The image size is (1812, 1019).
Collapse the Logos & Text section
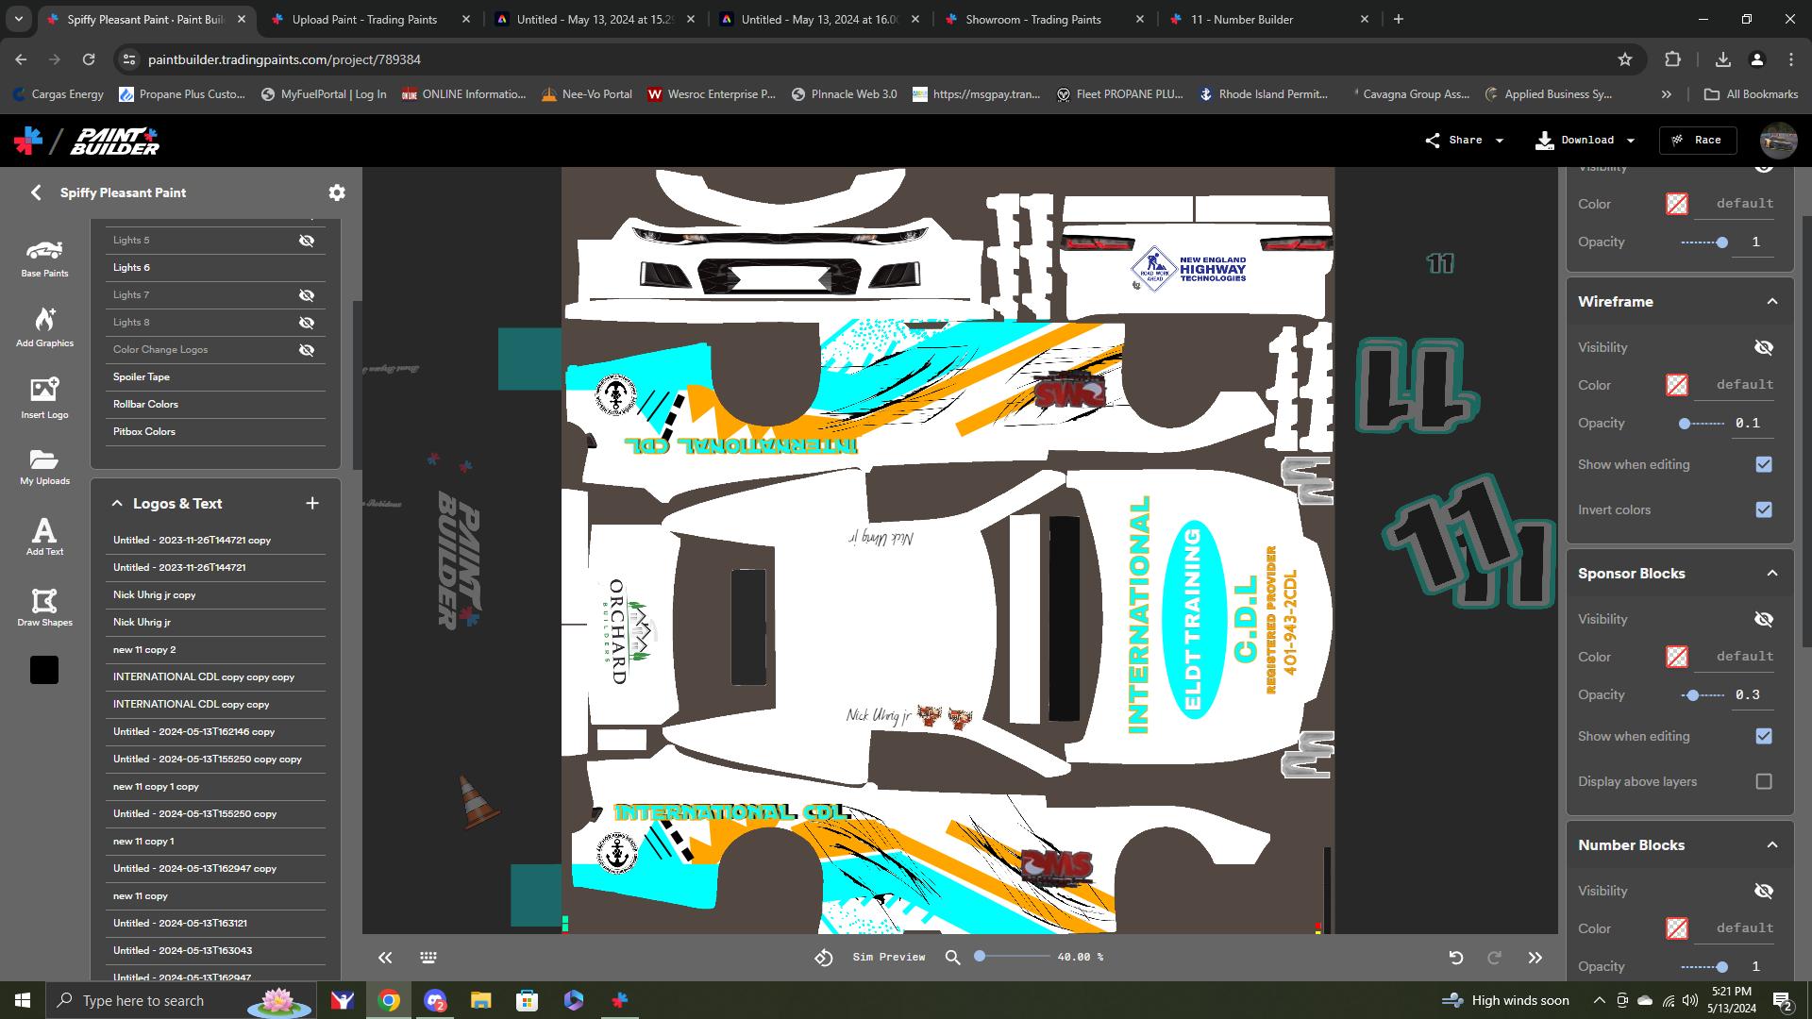click(117, 503)
